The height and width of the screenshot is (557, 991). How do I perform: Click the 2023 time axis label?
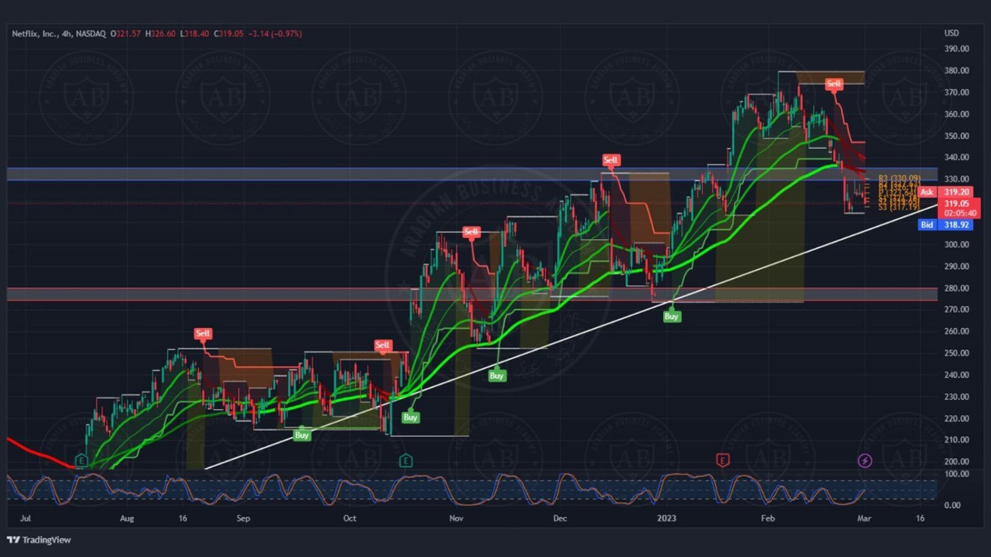click(x=667, y=518)
